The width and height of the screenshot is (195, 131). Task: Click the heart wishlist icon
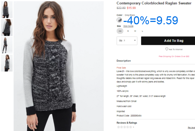(x=167, y=49)
